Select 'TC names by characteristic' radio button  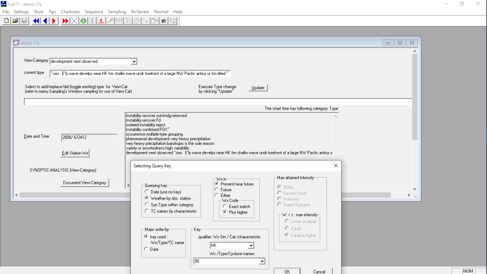[x=147, y=211]
